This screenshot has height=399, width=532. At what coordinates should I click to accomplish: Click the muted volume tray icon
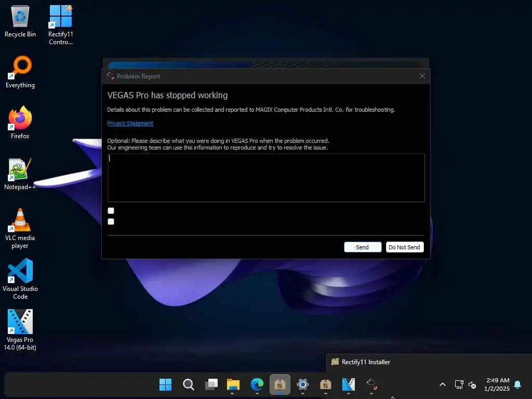click(472, 385)
